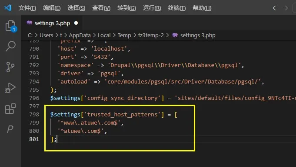Open the Extensions view icon
Image resolution: width=296 pixels, height=167 pixels.
(10, 109)
